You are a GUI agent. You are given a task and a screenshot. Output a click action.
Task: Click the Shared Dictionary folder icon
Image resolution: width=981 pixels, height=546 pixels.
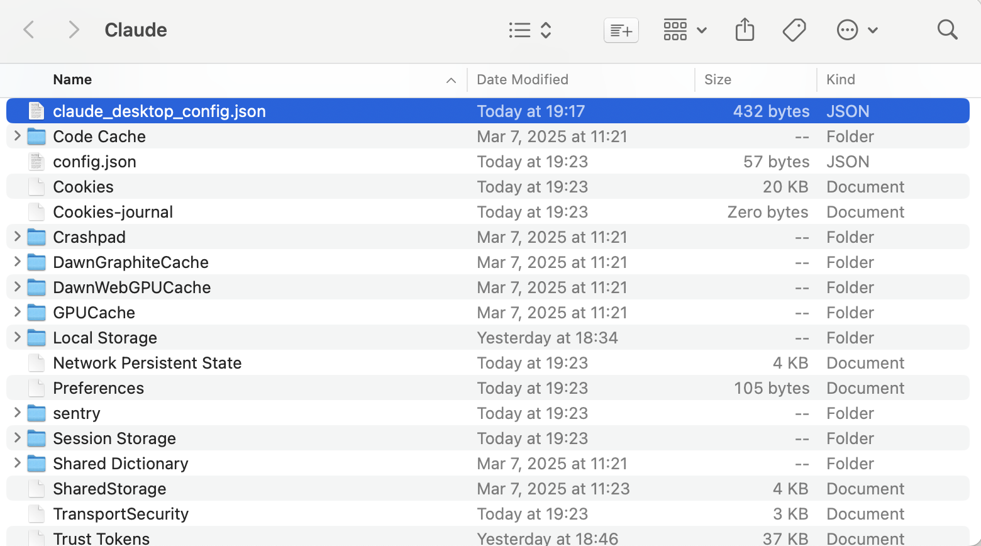[x=36, y=464]
